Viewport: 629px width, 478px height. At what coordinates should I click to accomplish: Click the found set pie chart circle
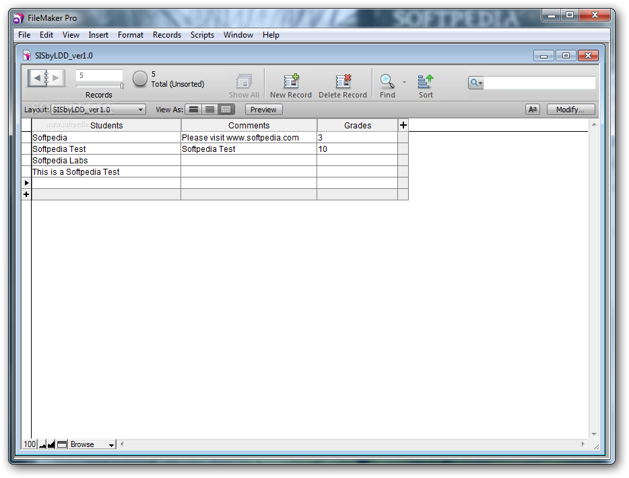click(x=140, y=79)
